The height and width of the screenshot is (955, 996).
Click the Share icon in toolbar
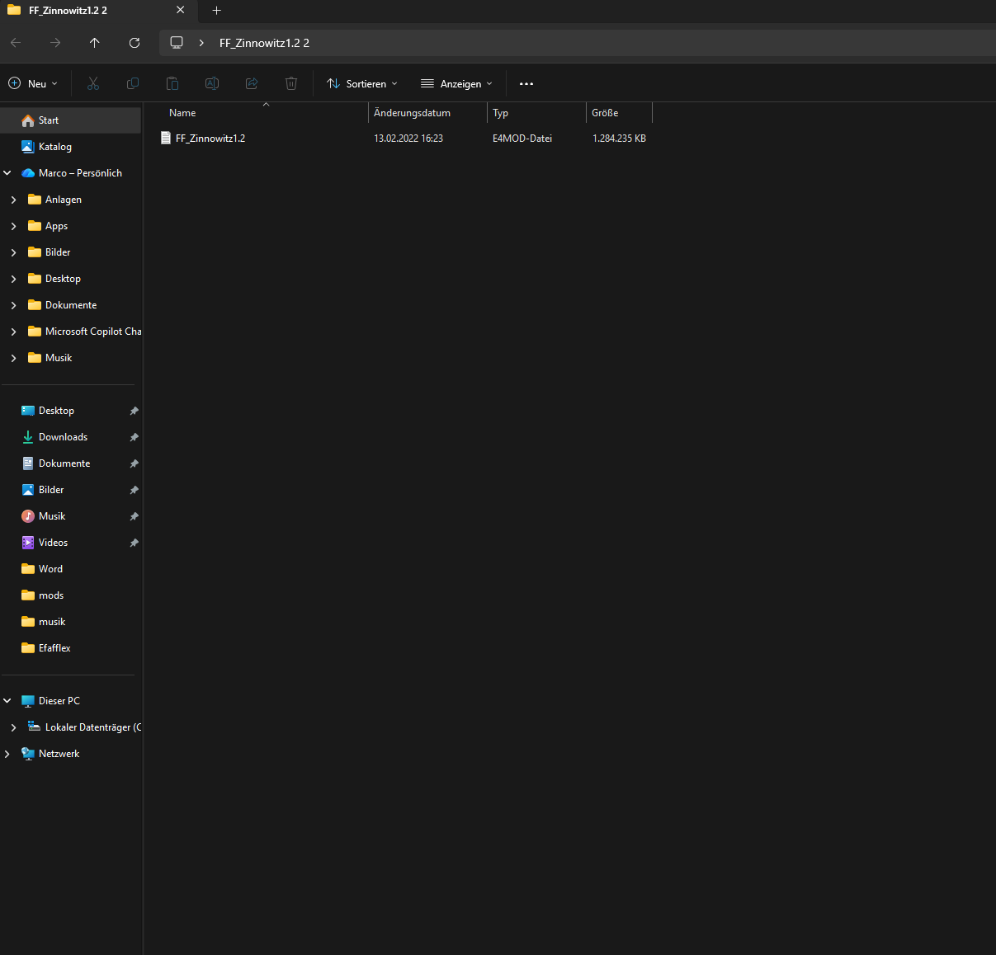[x=252, y=83]
